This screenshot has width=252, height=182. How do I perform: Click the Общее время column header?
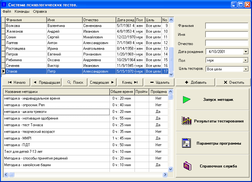[x=122, y=92]
